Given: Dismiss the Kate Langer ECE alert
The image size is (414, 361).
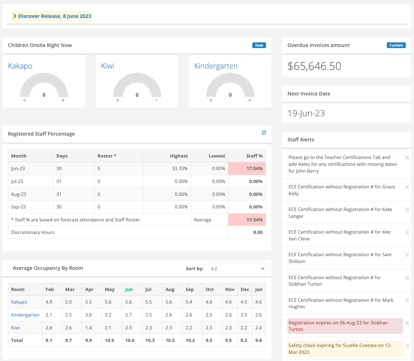Looking at the screenshot, I should 407,210.
